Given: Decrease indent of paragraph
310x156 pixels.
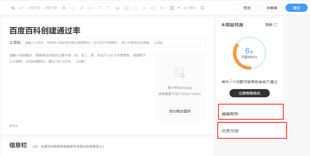Looking at the screenshot, I should [162, 8].
